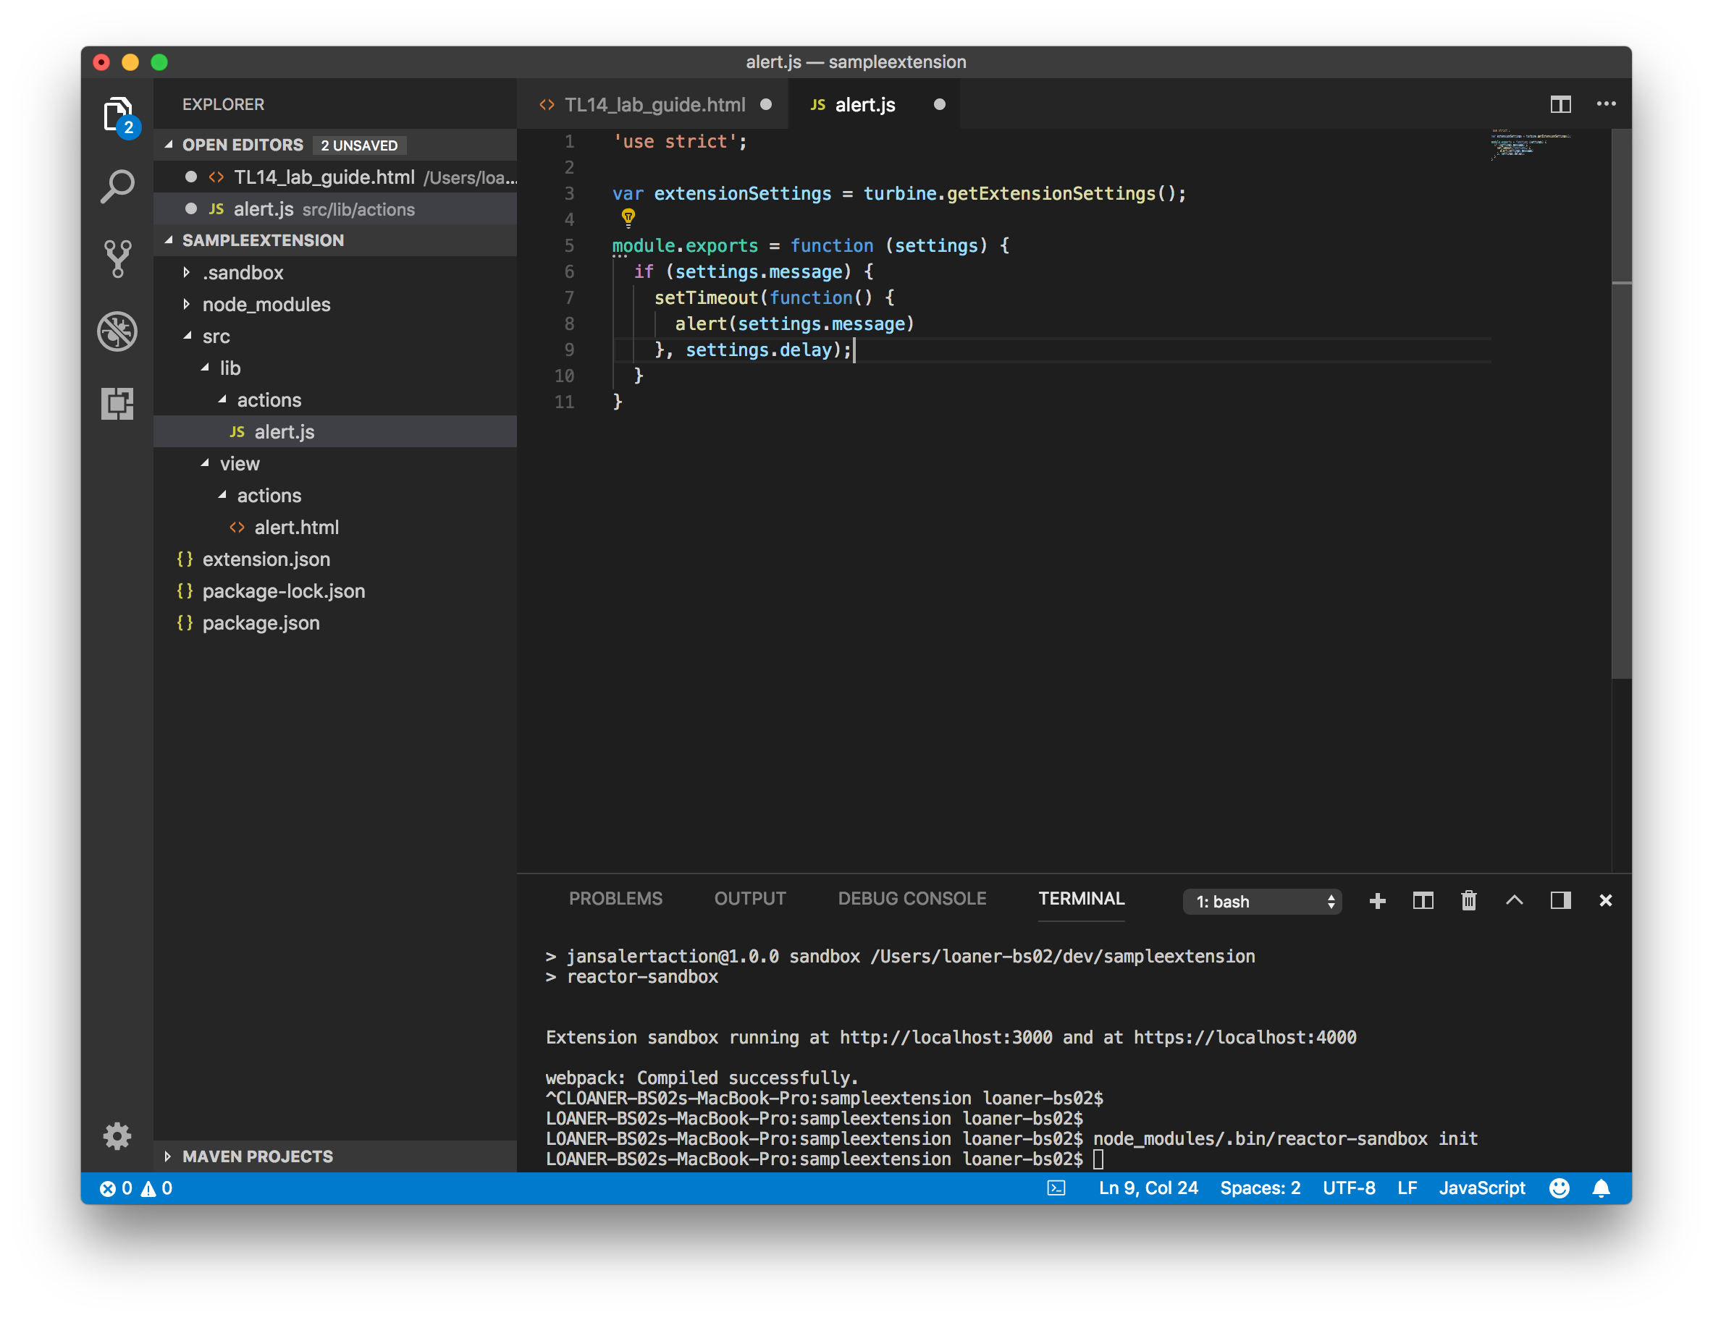Click the lightbulb code action icon
Viewport: 1713px width, 1320px height.
click(628, 217)
